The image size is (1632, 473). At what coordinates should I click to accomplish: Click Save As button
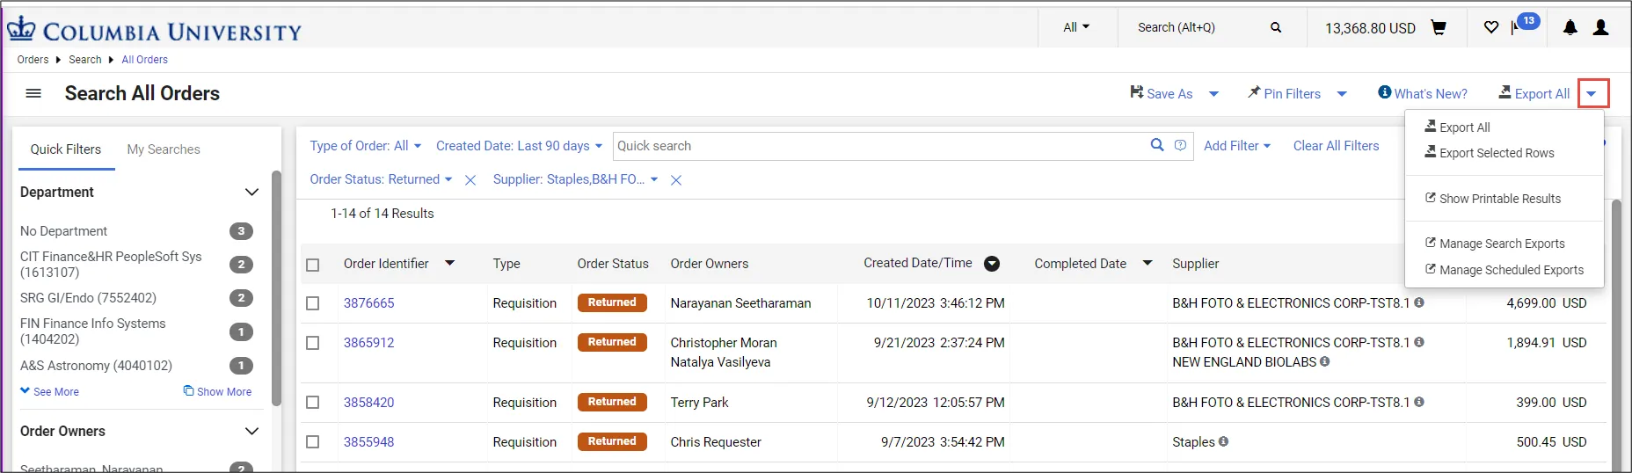(1161, 93)
